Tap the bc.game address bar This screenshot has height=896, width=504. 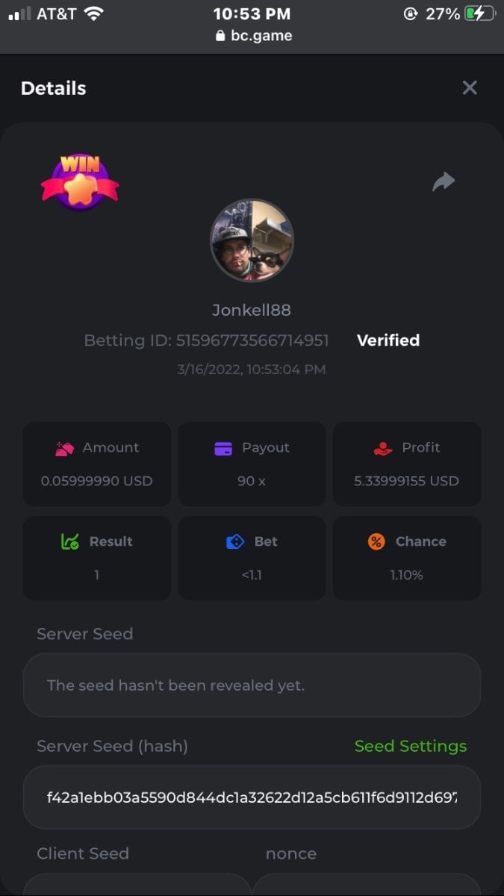(x=252, y=35)
